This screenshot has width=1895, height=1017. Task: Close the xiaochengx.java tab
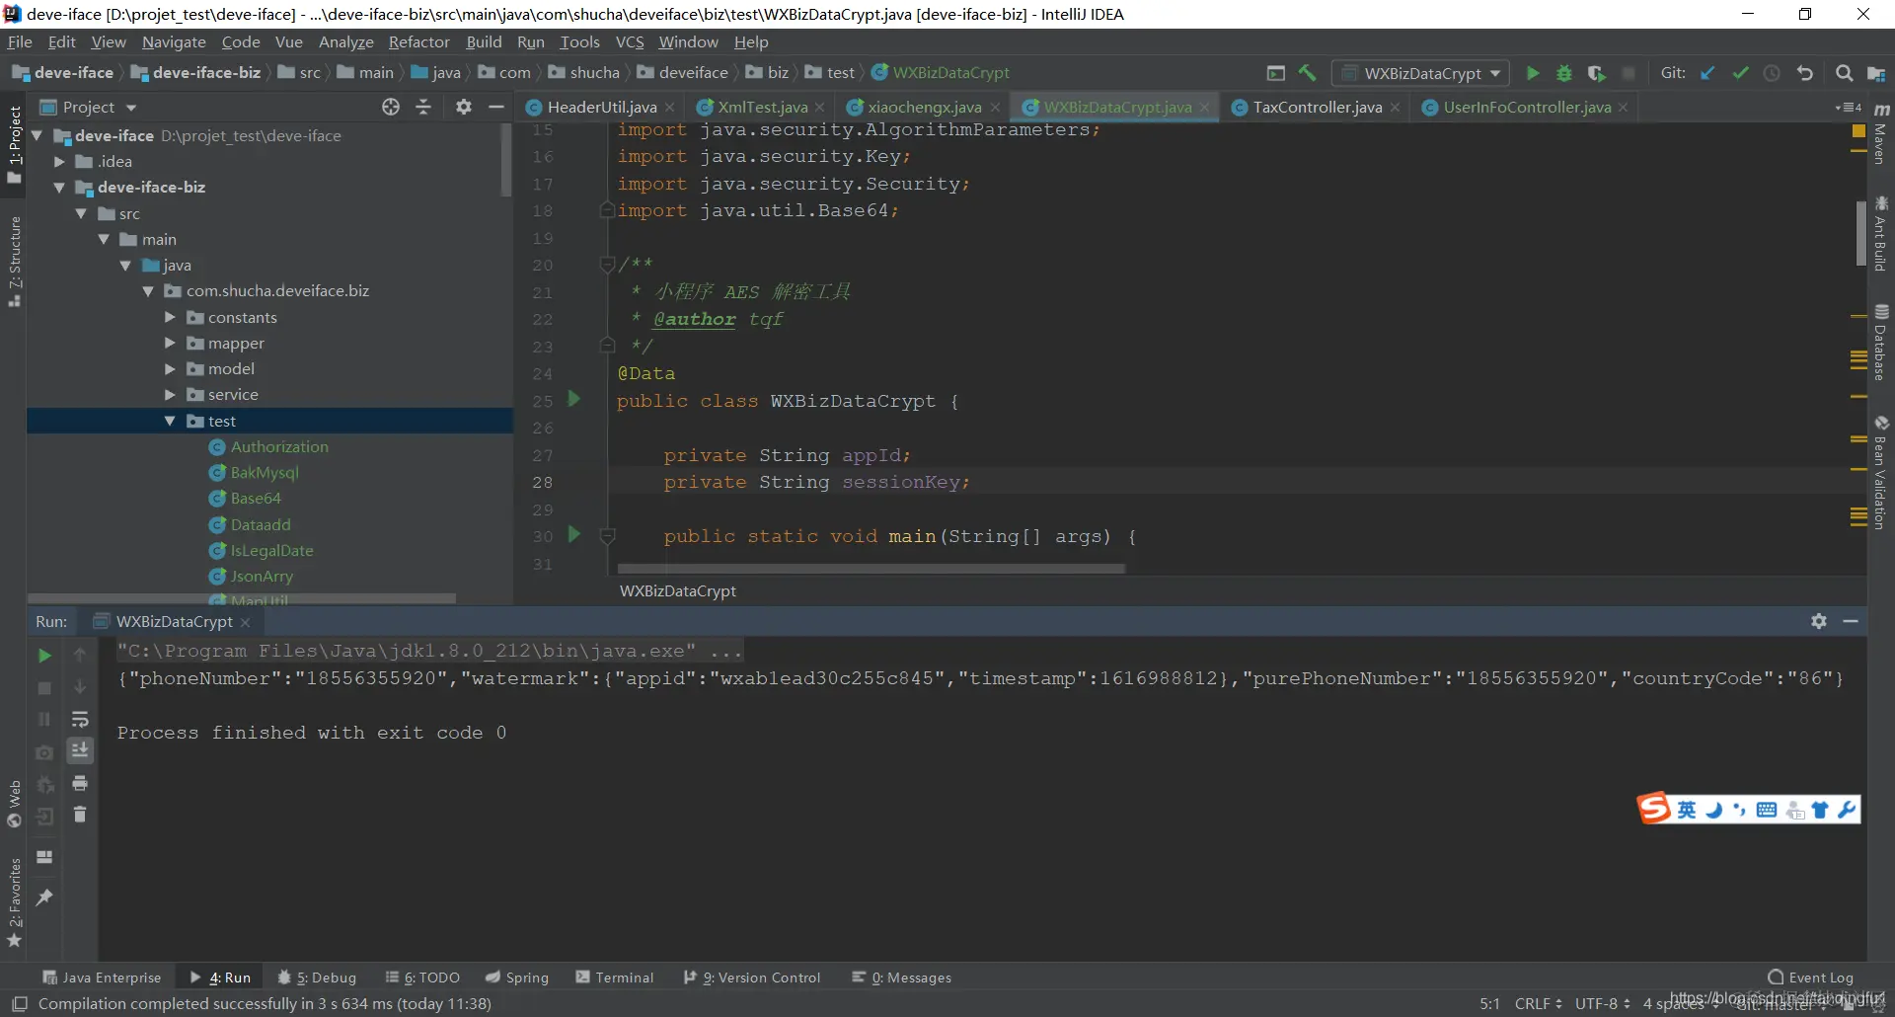point(995,108)
